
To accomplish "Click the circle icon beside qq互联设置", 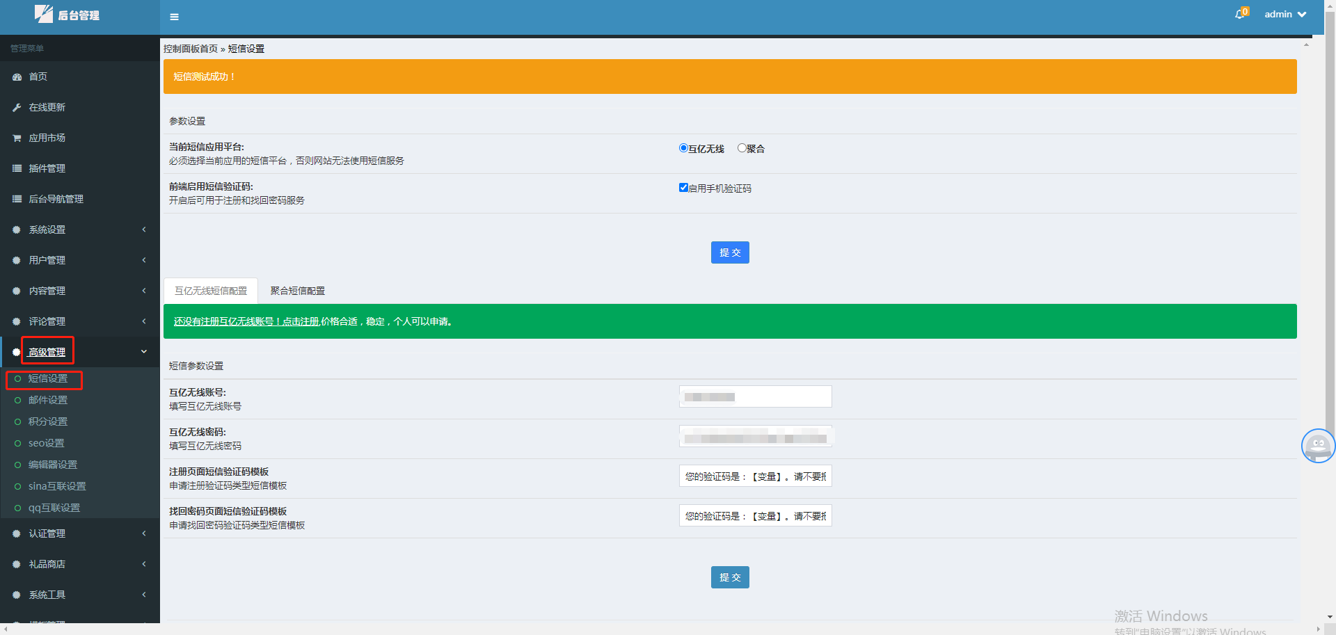I will tap(18, 508).
